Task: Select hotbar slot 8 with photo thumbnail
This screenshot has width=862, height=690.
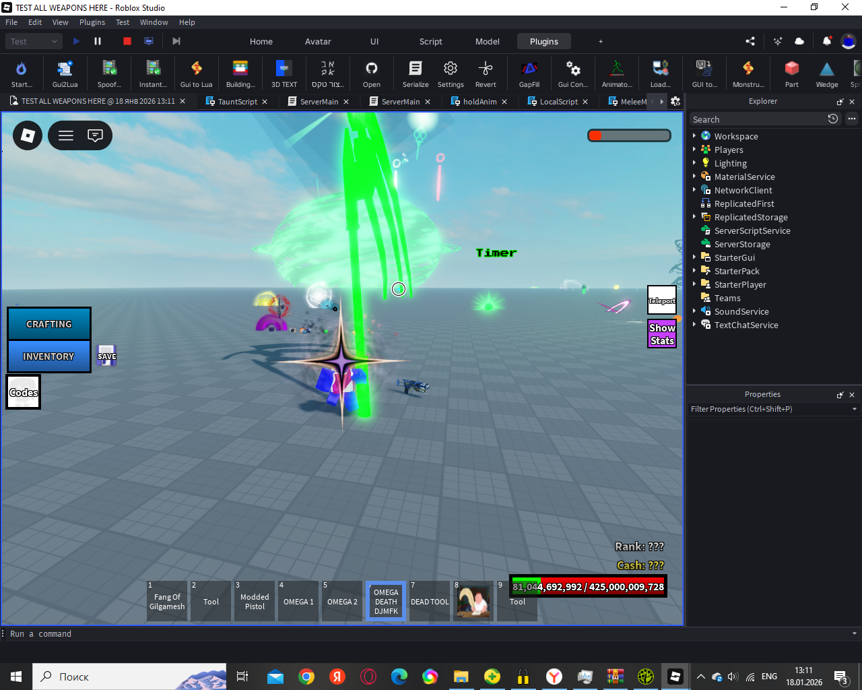Action: pyautogui.click(x=473, y=601)
